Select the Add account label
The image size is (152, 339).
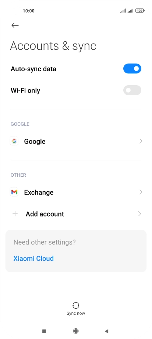tap(45, 214)
